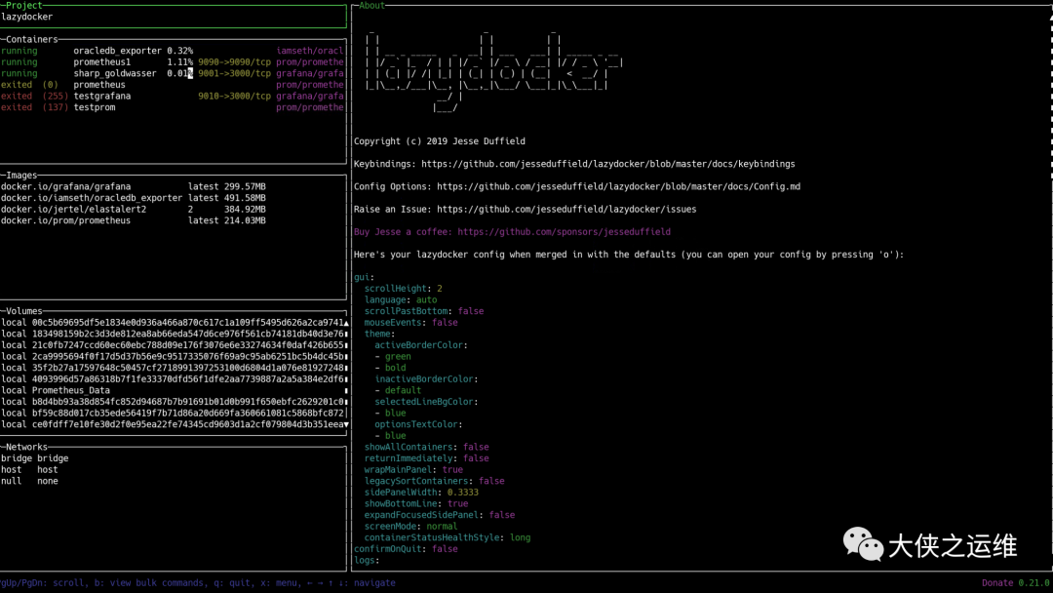Viewport: 1053px width, 593px height.
Task: Click the prometheus1 port 9090->9090/tcp
Action: (x=234, y=61)
